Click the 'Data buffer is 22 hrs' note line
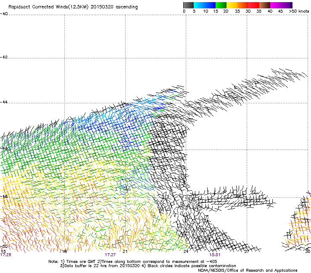 pos(148,266)
